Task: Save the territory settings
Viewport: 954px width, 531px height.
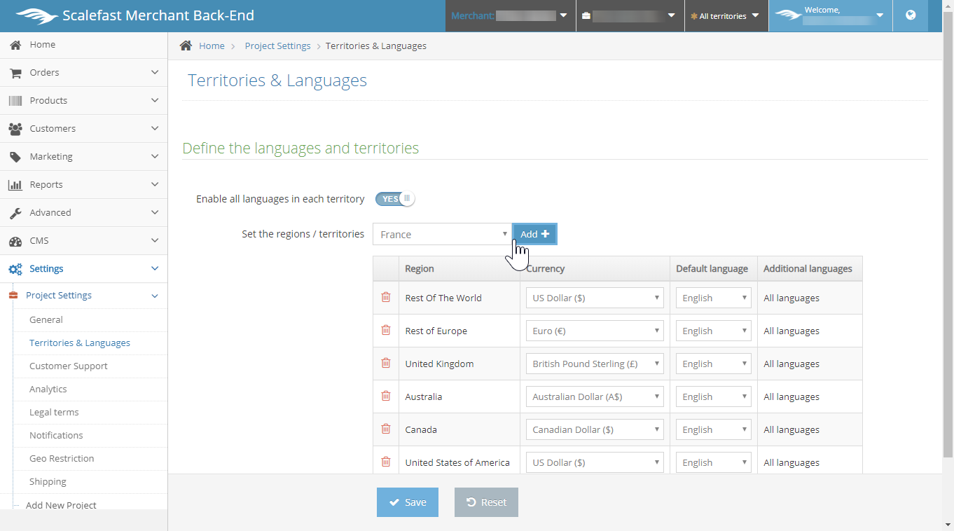Action: pos(408,502)
